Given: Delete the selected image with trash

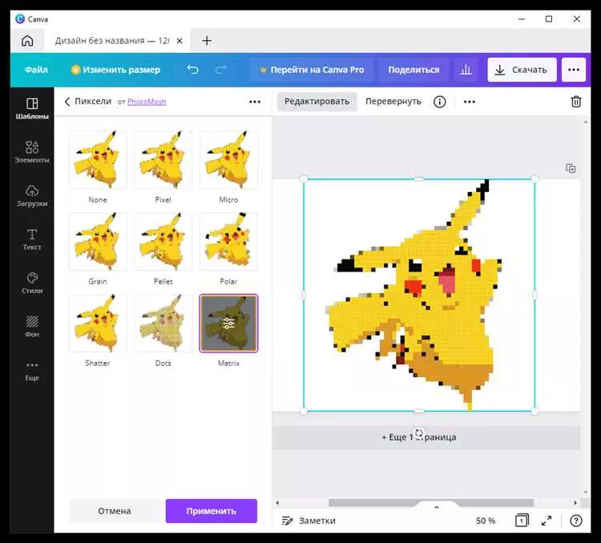Looking at the screenshot, I should 575,102.
